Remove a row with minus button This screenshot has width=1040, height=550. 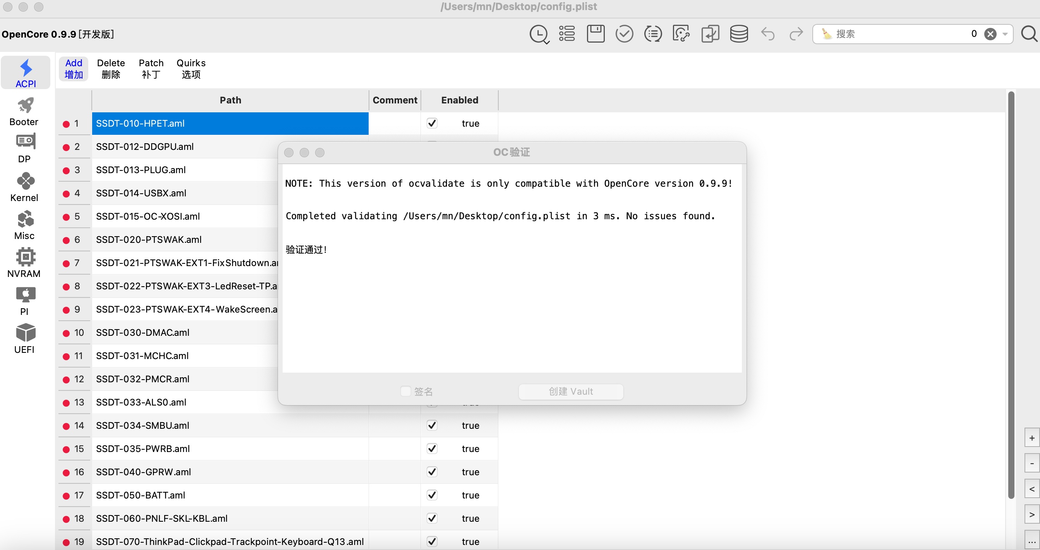[1032, 463]
